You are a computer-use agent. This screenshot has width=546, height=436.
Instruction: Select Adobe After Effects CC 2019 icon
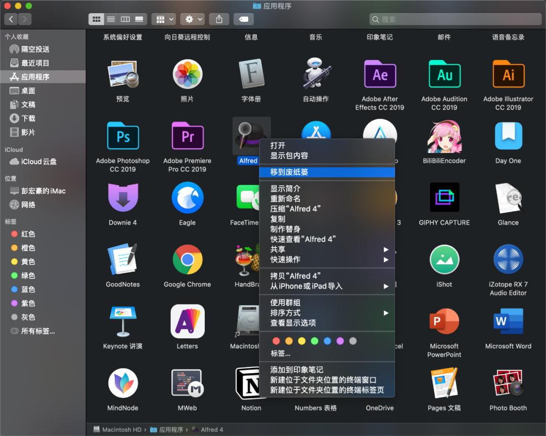click(380, 74)
